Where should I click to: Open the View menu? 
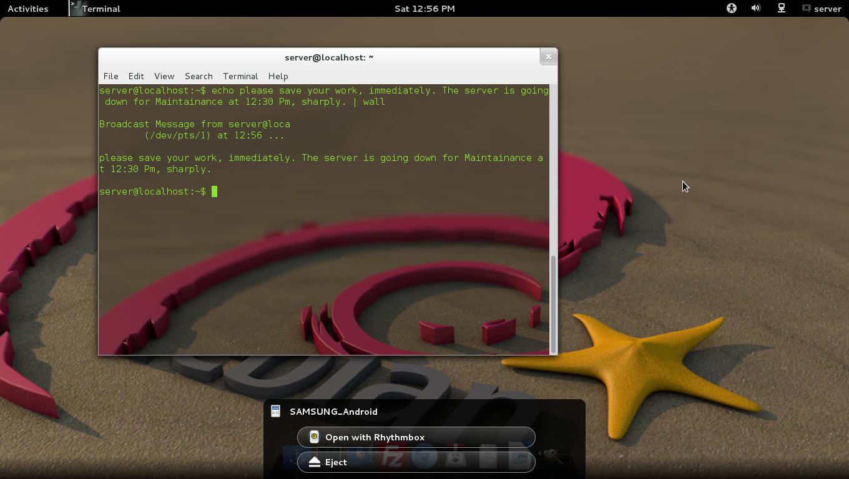pos(164,76)
